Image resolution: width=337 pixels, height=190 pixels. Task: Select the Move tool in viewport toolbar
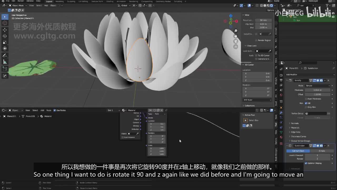point(5,30)
